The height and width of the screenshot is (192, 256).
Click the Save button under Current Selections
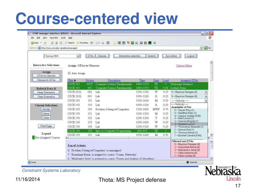[x=46, y=113]
